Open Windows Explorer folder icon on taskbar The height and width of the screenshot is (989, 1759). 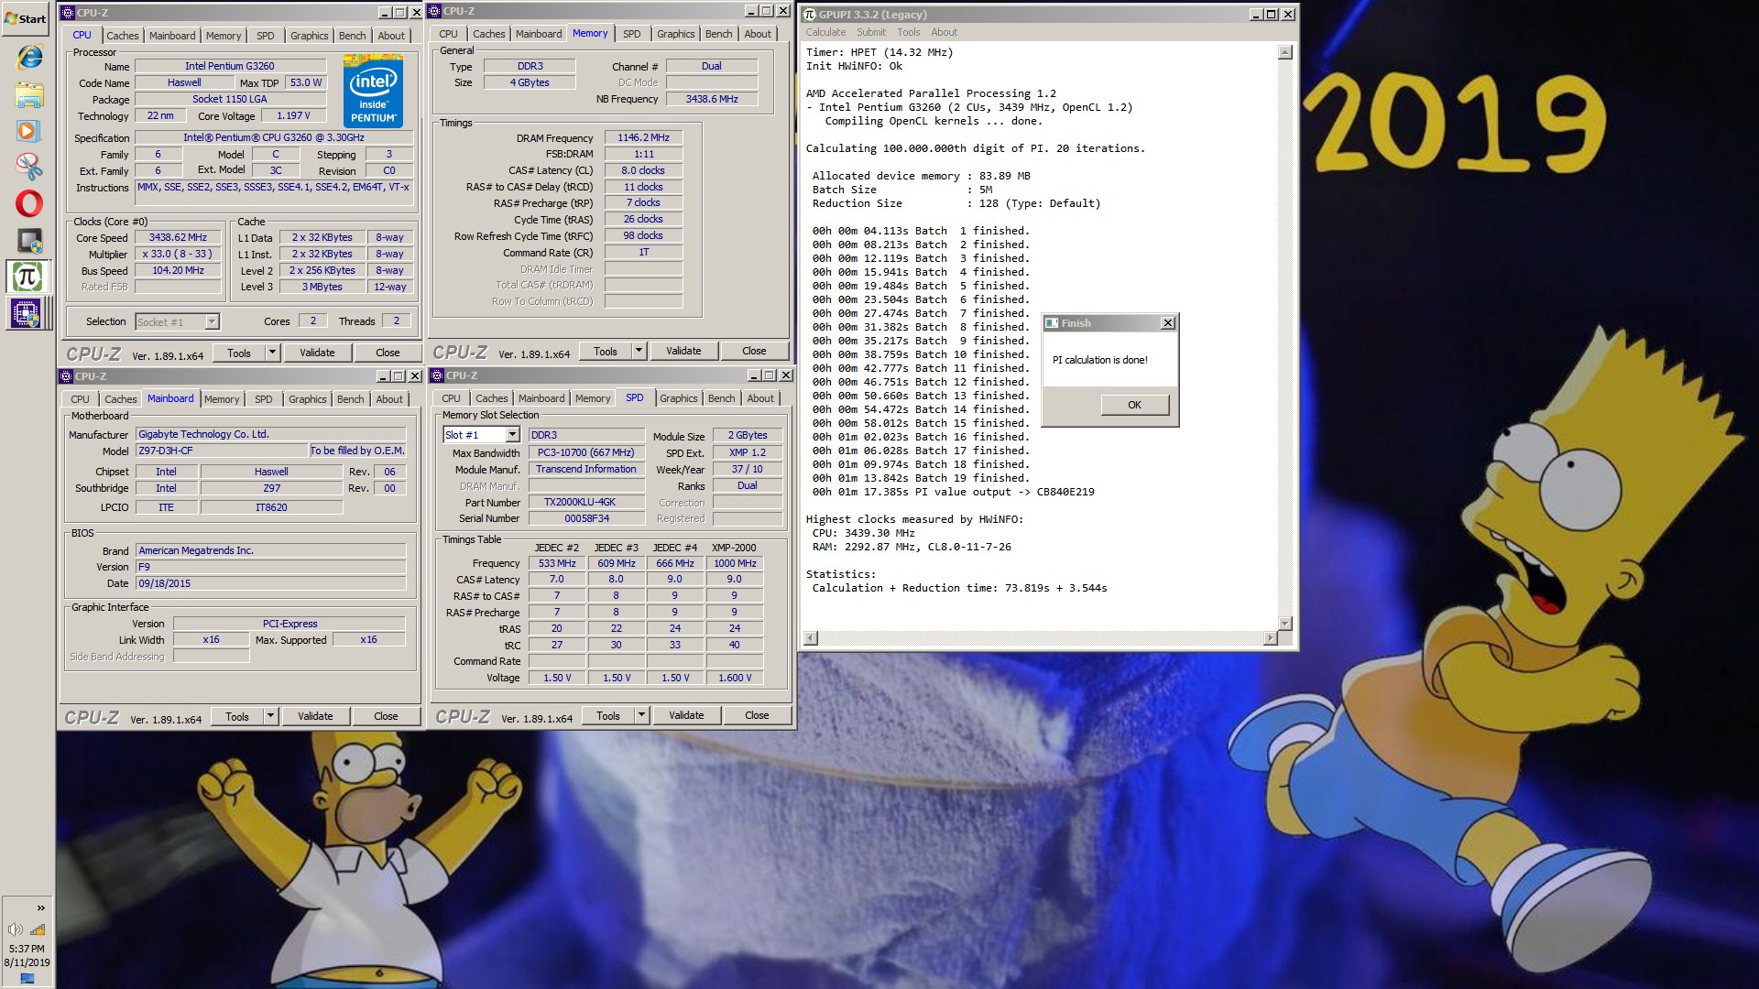[29, 94]
